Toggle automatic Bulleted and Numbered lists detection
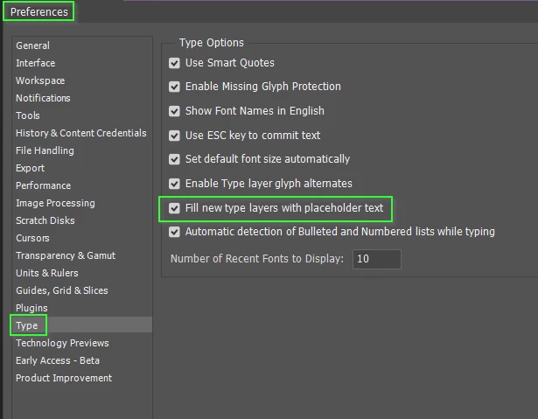This screenshot has height=419, width=538. click(x=174, y=232)
